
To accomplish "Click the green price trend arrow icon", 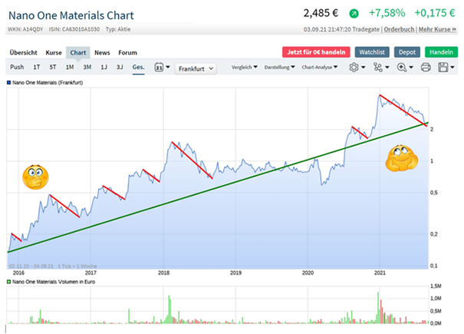I will (x=354, y=14).
